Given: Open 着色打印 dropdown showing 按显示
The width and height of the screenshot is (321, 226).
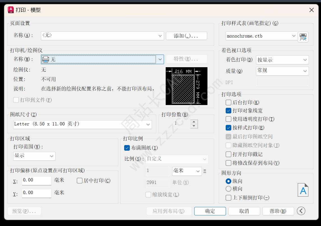Looking at the screenshot, I should pos(282,60).
